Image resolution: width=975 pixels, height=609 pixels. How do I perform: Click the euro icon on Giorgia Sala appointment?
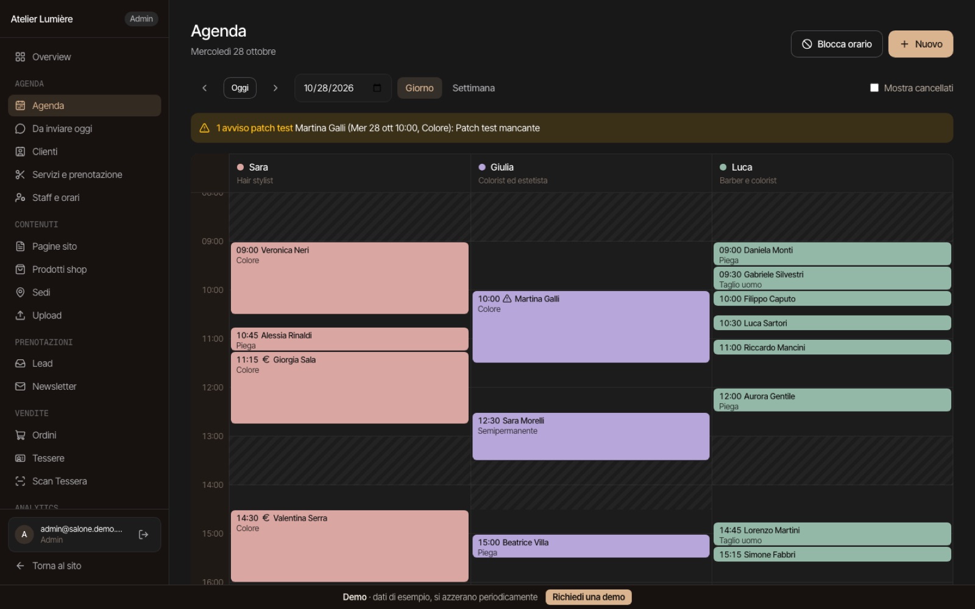pyautogui.click(x=266, y=360)
